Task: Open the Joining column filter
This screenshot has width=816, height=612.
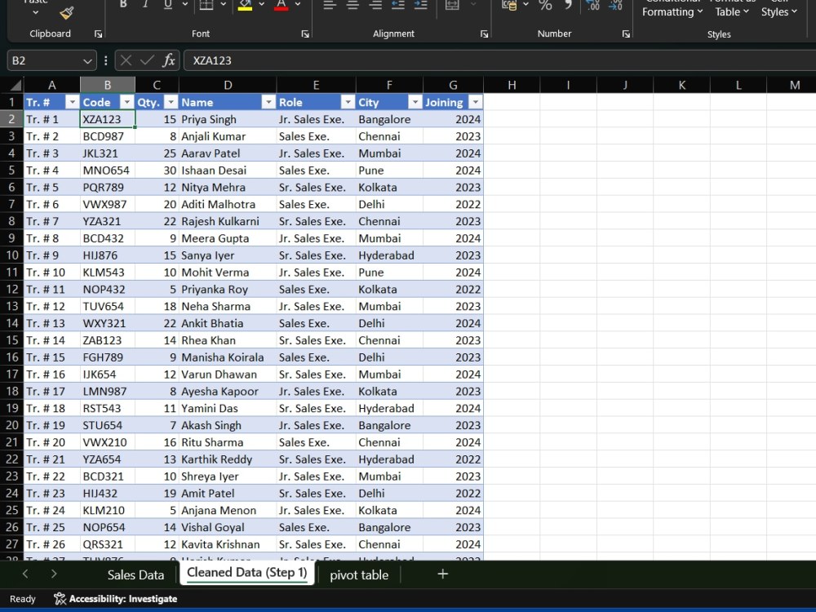Action: click(475, 102)
